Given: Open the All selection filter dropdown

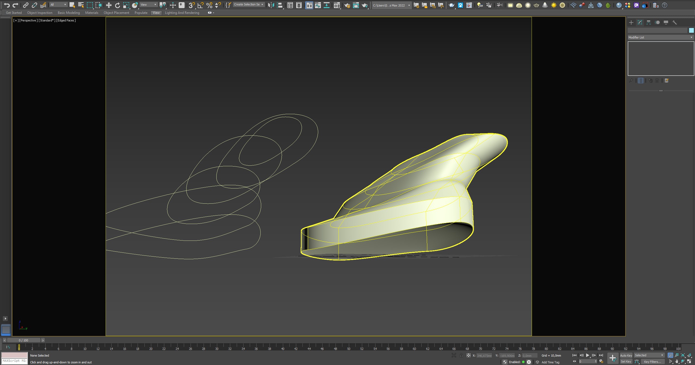Looking at the screenshot, I should click(58, 5).
